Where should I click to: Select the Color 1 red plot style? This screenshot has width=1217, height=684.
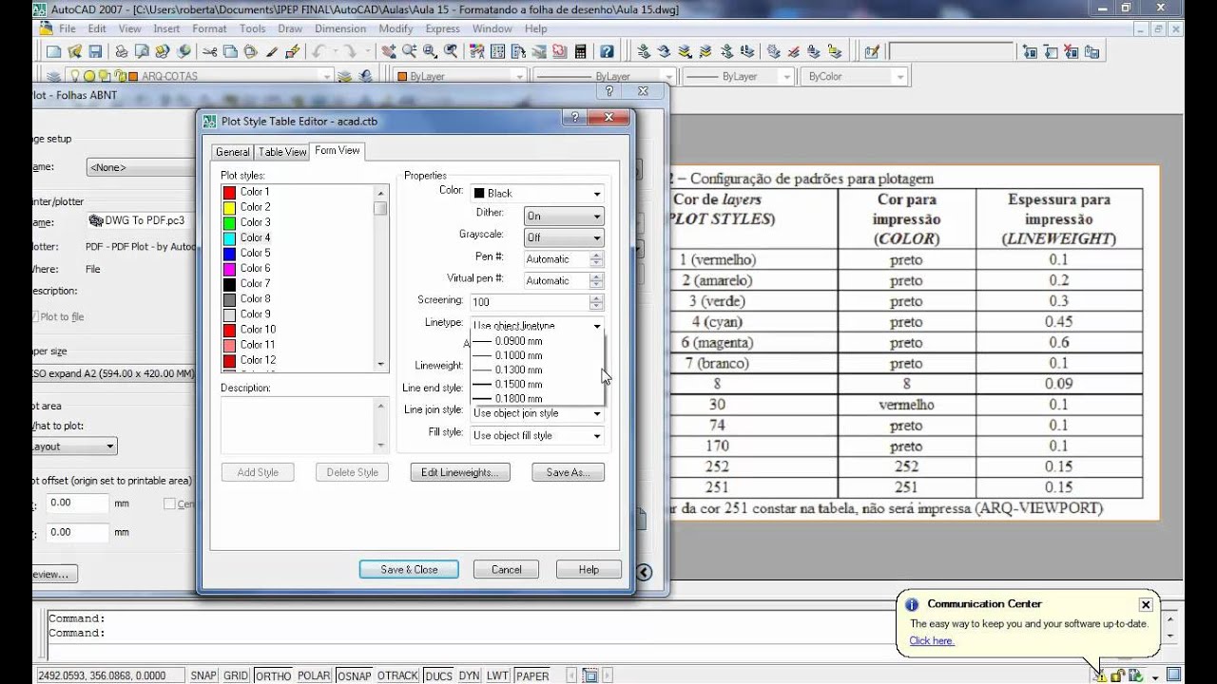coord(255,192)
